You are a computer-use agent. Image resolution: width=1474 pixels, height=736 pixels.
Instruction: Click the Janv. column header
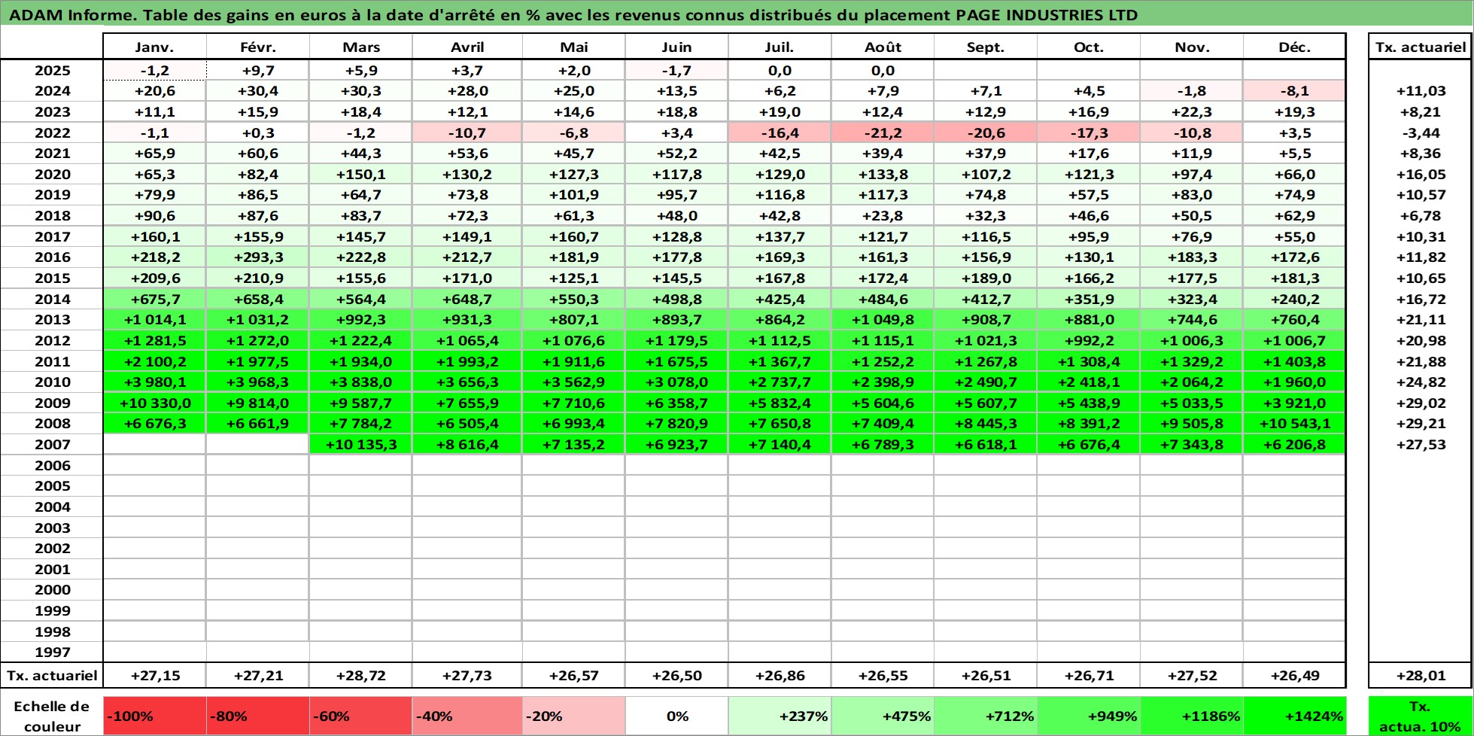tap(154, 47)
